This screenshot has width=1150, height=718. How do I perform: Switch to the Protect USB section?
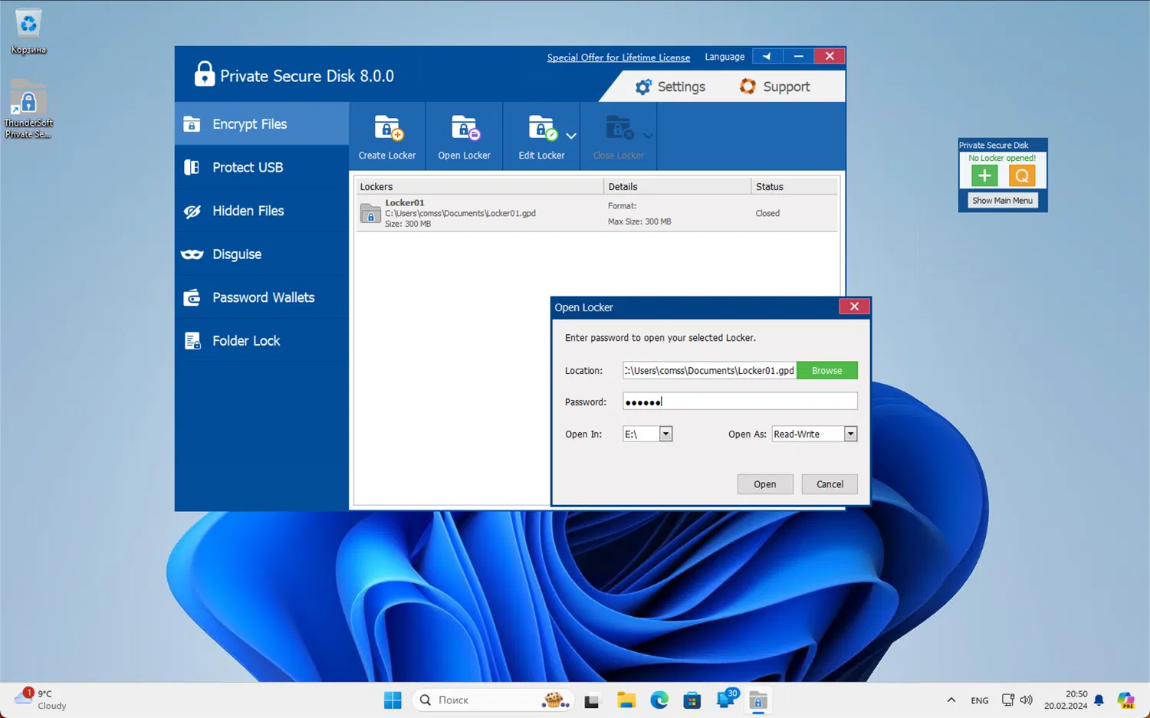point(248,167)
